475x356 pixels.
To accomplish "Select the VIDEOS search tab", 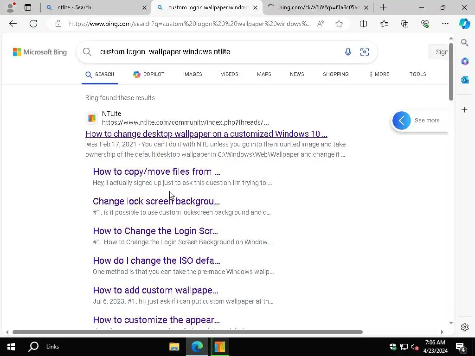I will (x=229, y=74).
